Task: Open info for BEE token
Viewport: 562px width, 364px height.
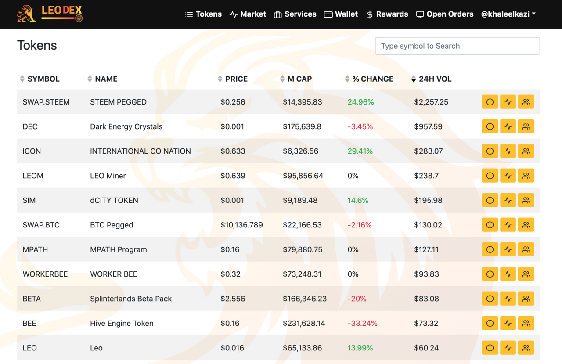Action: coord(490,323)
